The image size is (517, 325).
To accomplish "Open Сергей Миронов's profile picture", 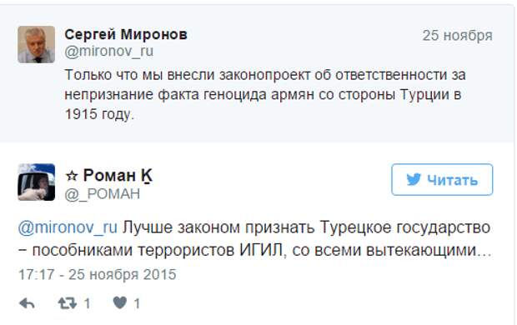I will [36, 44].
